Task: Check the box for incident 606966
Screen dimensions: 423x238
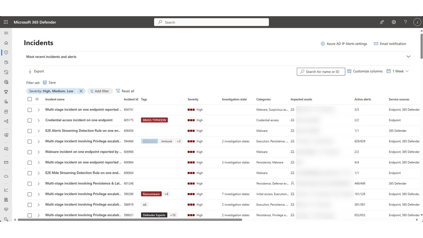Action: (x=30, y=152)
